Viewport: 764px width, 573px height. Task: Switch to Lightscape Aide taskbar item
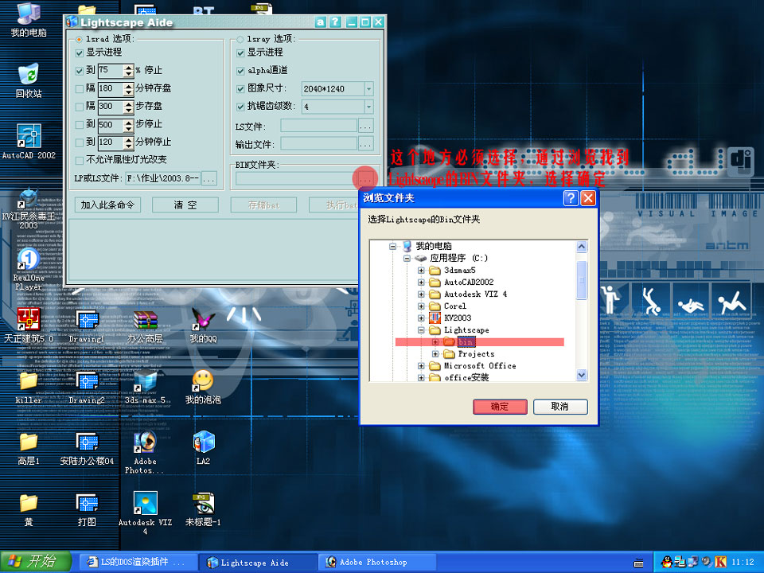pos(256,563)
